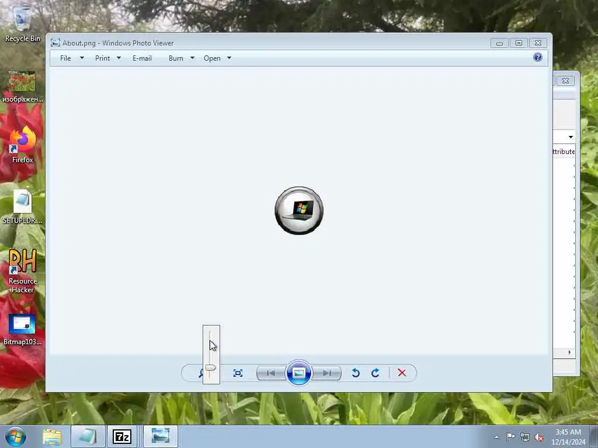This screenshot has width=598, height=448.
Task: Go to the next image
Action: [x=327, y=373]
